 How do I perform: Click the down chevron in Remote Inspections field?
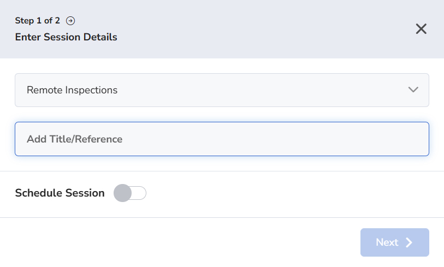click(x=413, y=90)
